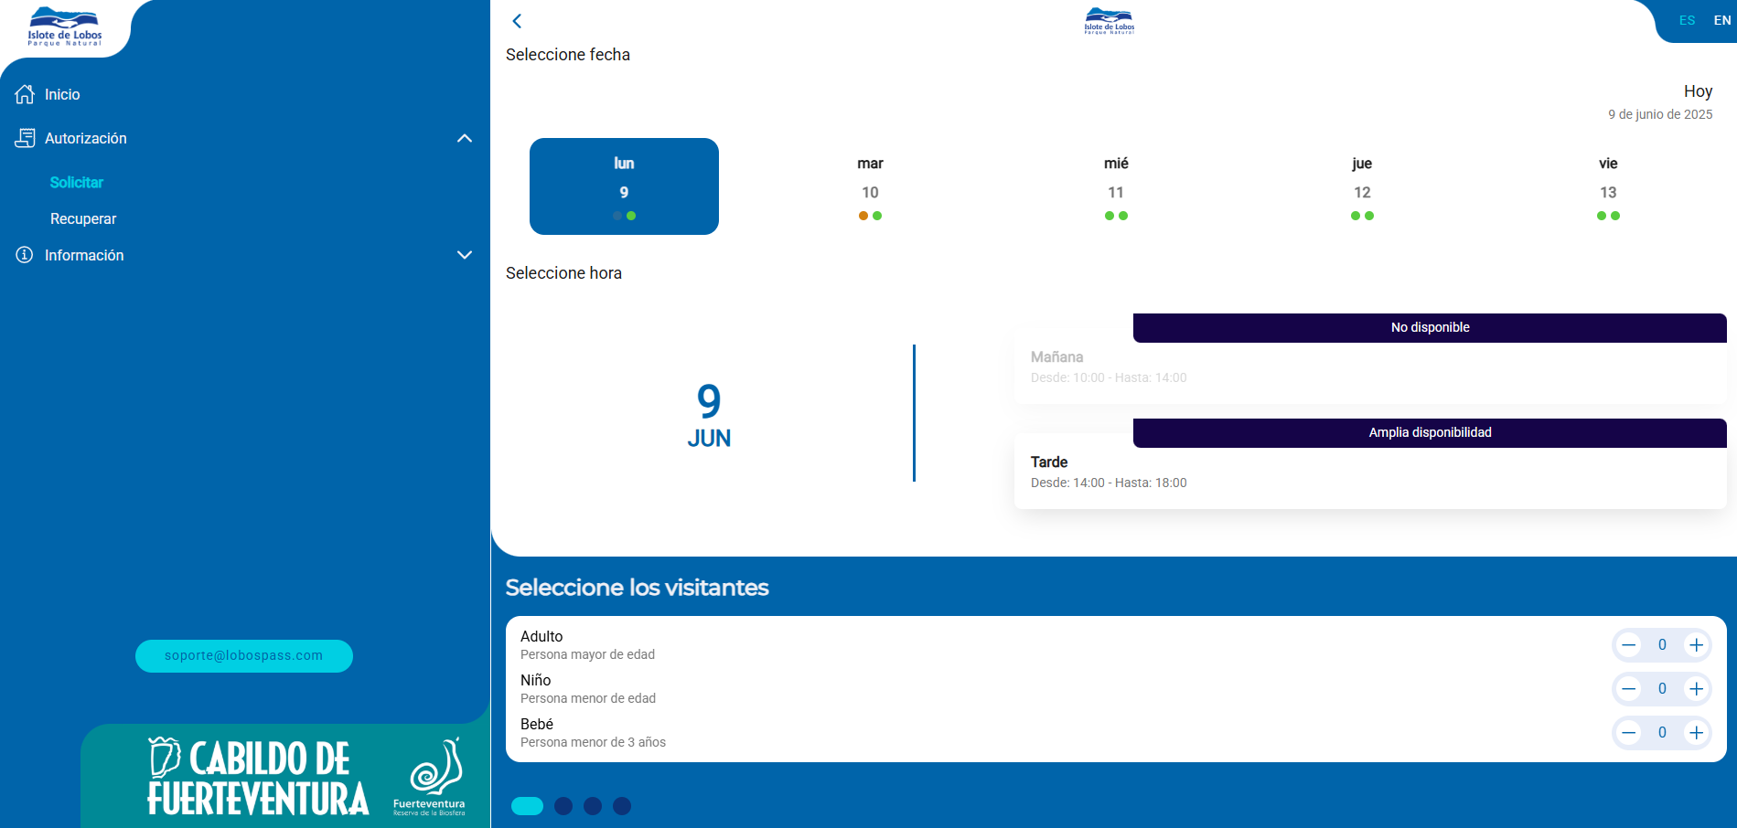Expand the Información section chevron
This screenshot has width=1737, height=828.
(465, 255)
